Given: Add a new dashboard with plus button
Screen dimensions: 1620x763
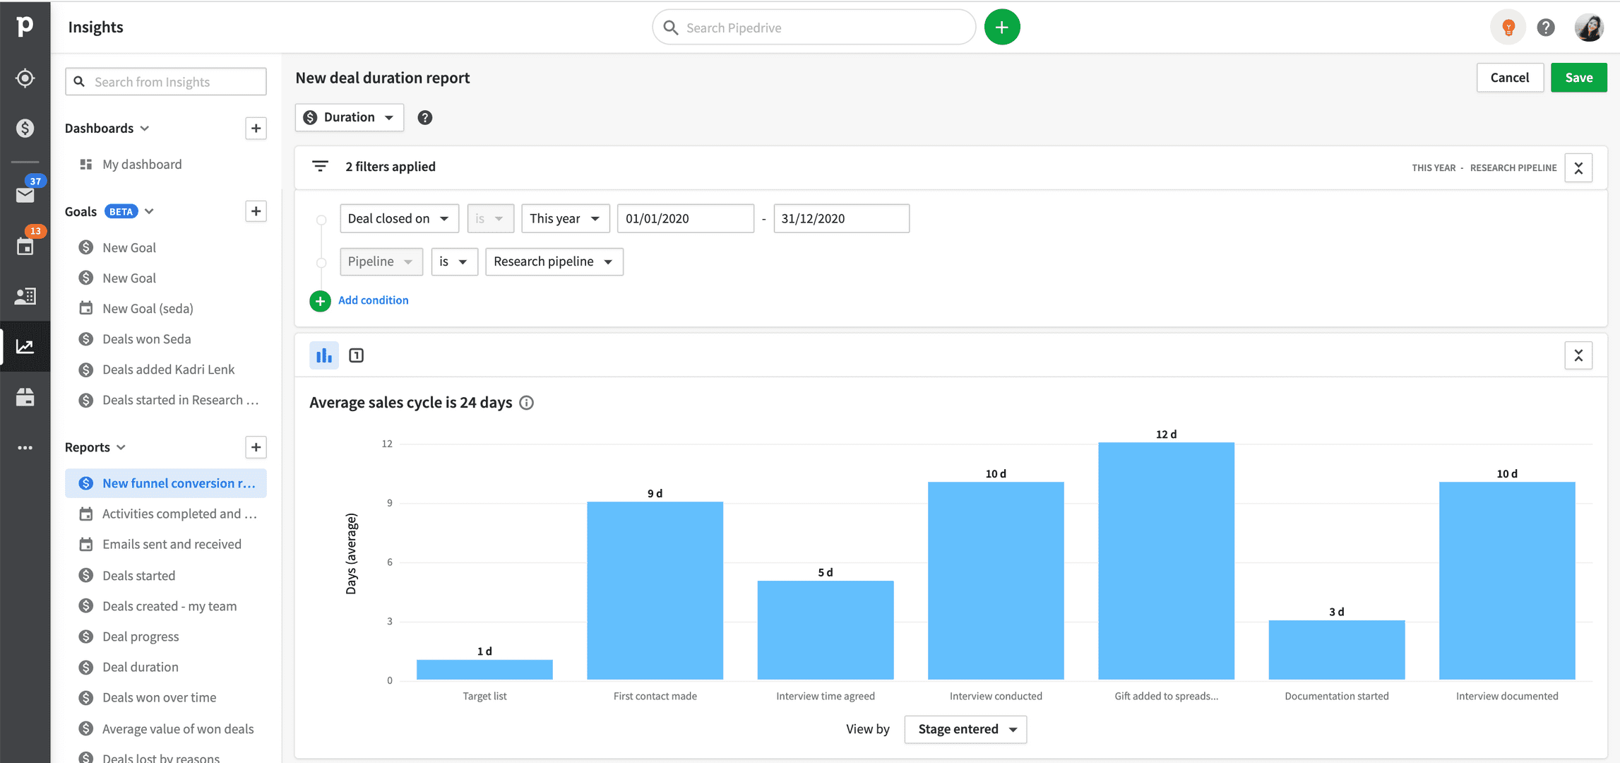Looking at the screenshot, I should pyautogui.click(x=256, y=129).
